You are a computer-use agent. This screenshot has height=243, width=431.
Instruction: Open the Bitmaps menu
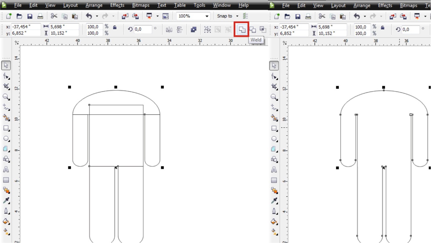click(140, 5)
